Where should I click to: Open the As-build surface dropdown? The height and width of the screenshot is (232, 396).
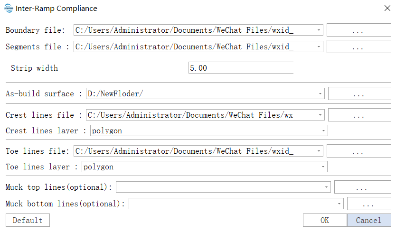pyautogui.click(x=320, y=94)
